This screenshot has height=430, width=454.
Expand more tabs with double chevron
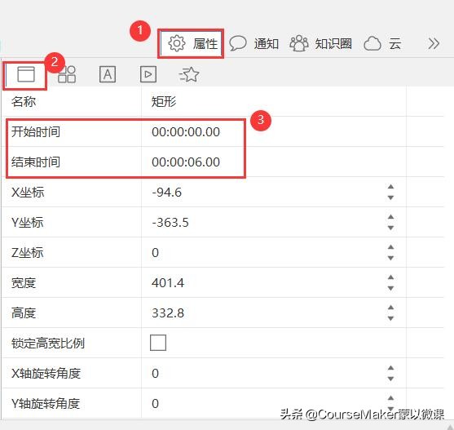click(x=434, y=44)
